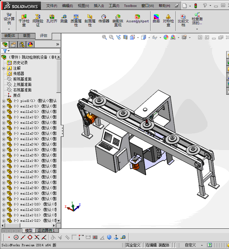Open the DisplayManager color ball tab
This screenshot has height=249, width=229.
click(x=30, y=44)
